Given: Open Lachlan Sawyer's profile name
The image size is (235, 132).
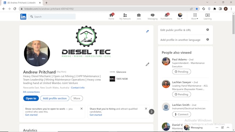Looking at the screenshot, I should pyautogui.click(x=181, y=82).
